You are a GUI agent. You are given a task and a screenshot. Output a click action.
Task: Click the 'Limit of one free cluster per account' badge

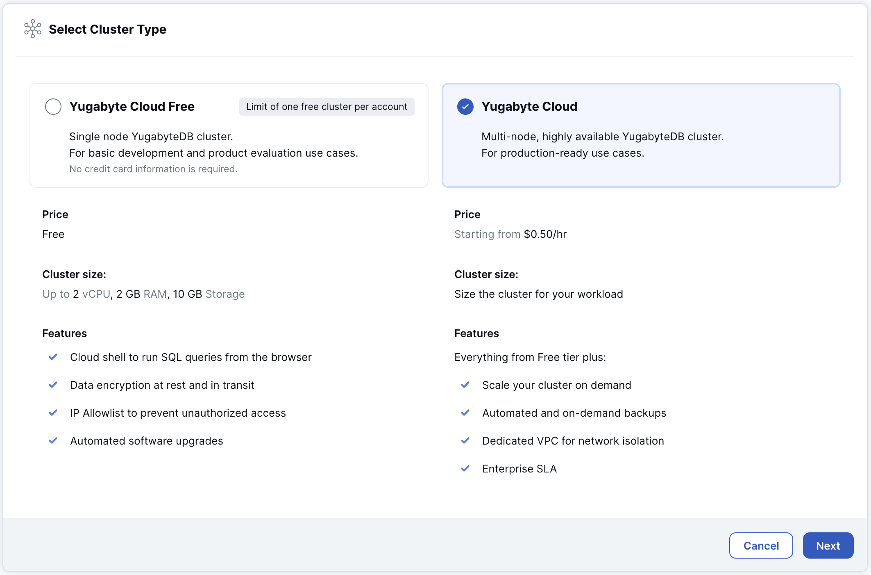(327, 107)
